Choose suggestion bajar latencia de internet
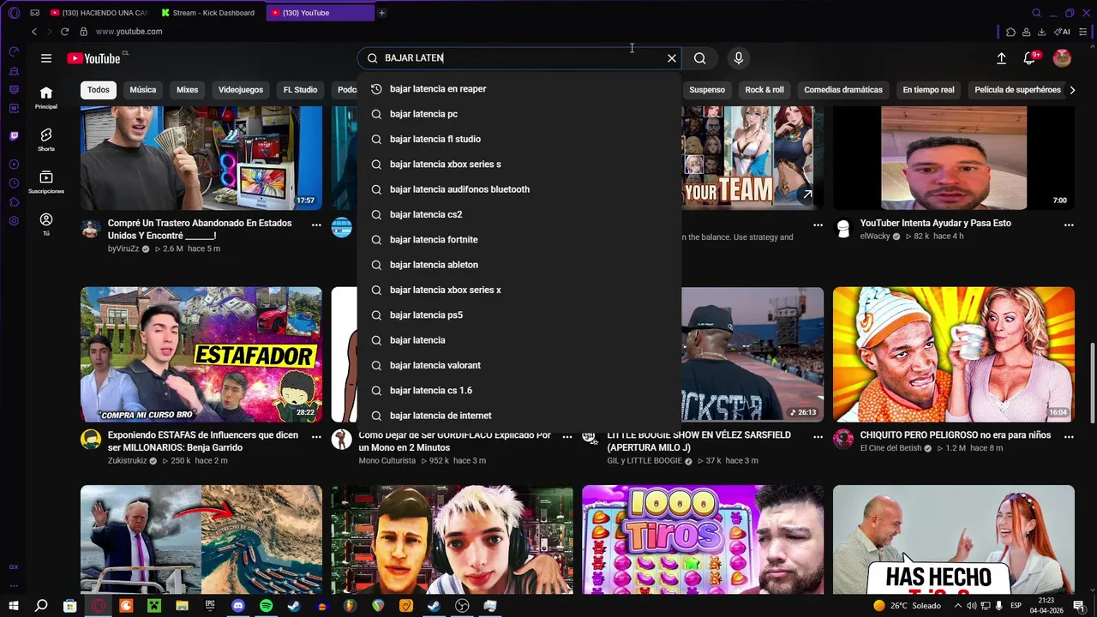The image size is (1097, 617). click(519, 416)
